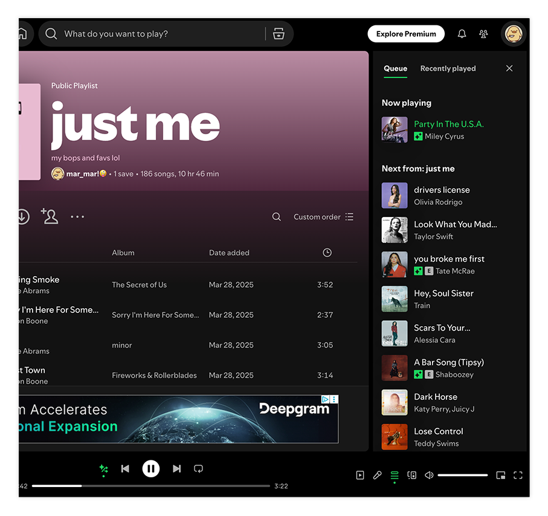
Task: Open the Custom order sort dropdown
Action: coord(323,217)
